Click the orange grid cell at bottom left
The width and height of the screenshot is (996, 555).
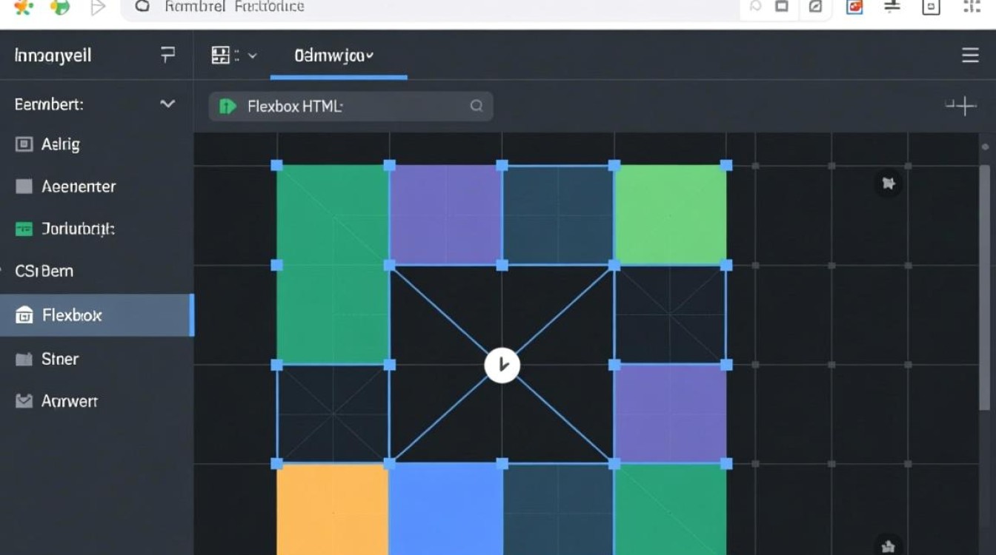pyautogui.click(x=332, y=509)
